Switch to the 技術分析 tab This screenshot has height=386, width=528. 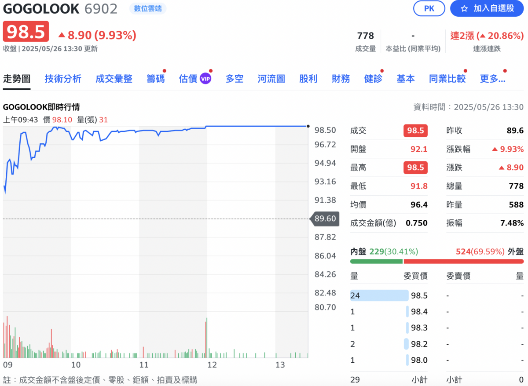[x=63, y=78]
